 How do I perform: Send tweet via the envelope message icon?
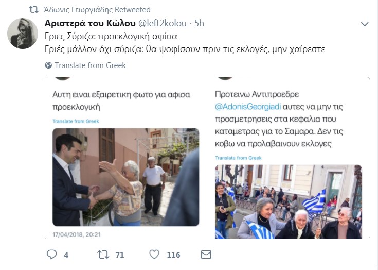coord(206,255)
